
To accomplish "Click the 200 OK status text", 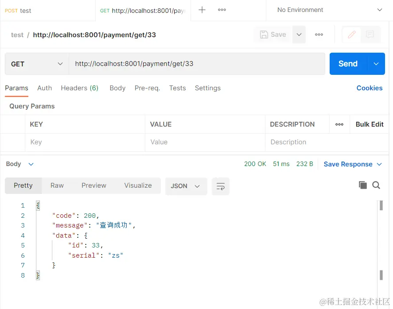I will click(x=255, y=164).
